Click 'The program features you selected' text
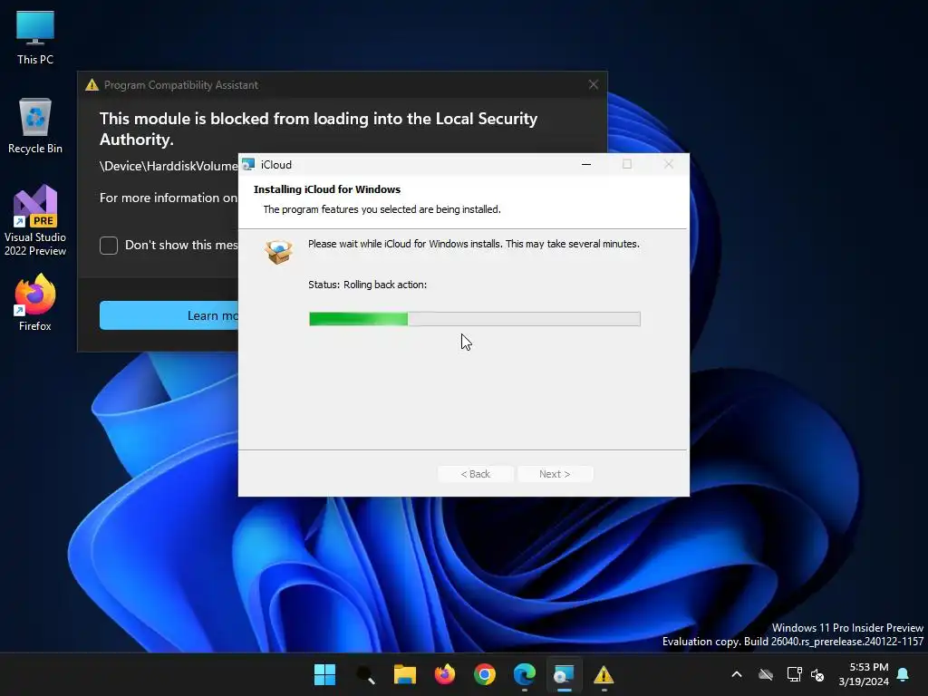The width and height of the screenshot is (928, 696). 382,209
